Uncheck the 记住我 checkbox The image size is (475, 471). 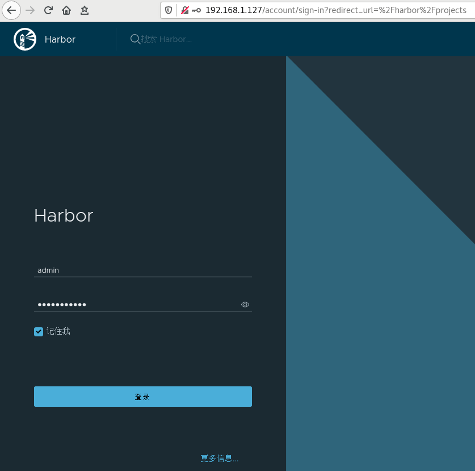click(39, 331)
